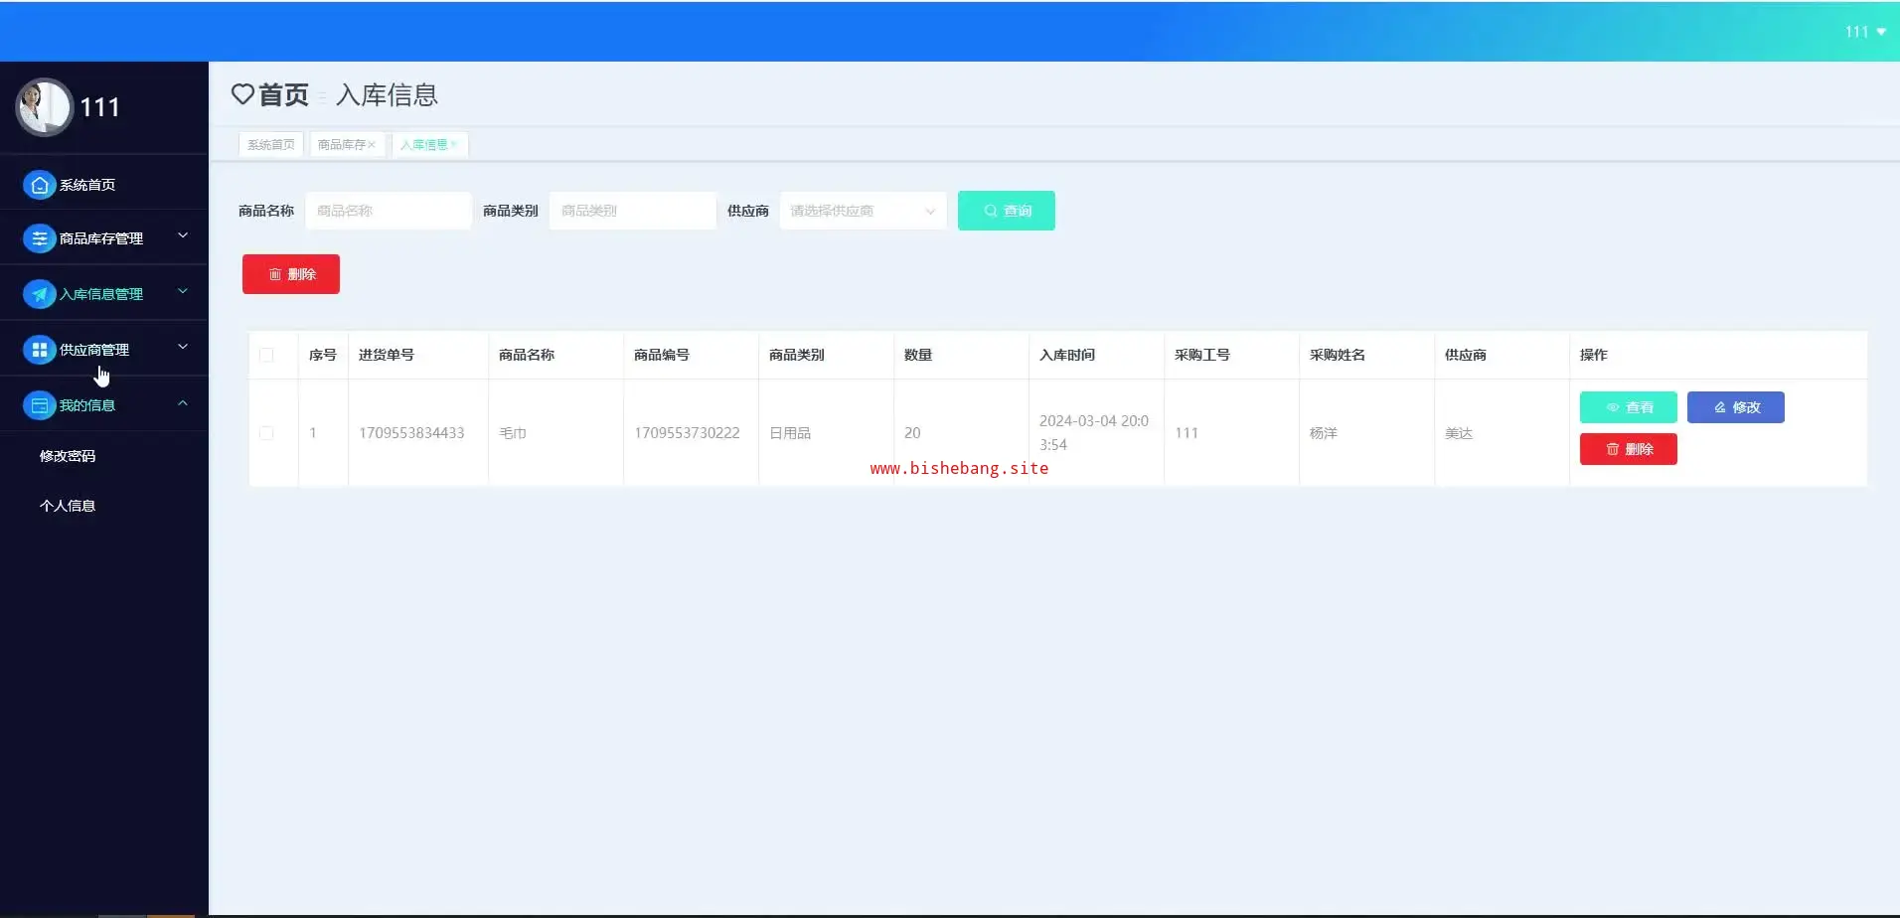Focus the 商品名称 input field
The width and height of the screenshot is (1900, 918).
(x=389, y=211)
